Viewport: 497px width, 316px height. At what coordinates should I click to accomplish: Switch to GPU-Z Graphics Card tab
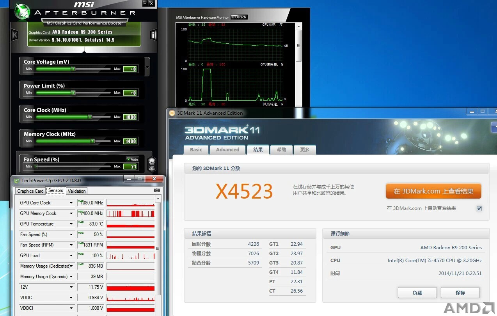pyautogui.click(x=30, y=191)
